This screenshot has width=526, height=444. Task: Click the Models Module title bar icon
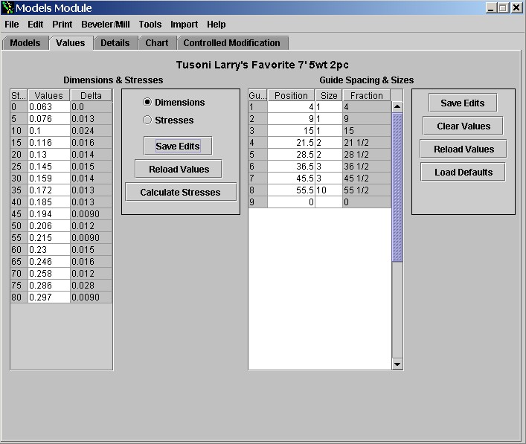point(8,8)
